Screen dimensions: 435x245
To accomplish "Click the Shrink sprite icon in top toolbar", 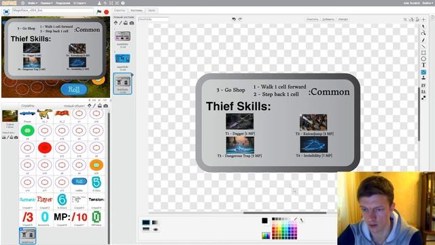I will point(117,3).
